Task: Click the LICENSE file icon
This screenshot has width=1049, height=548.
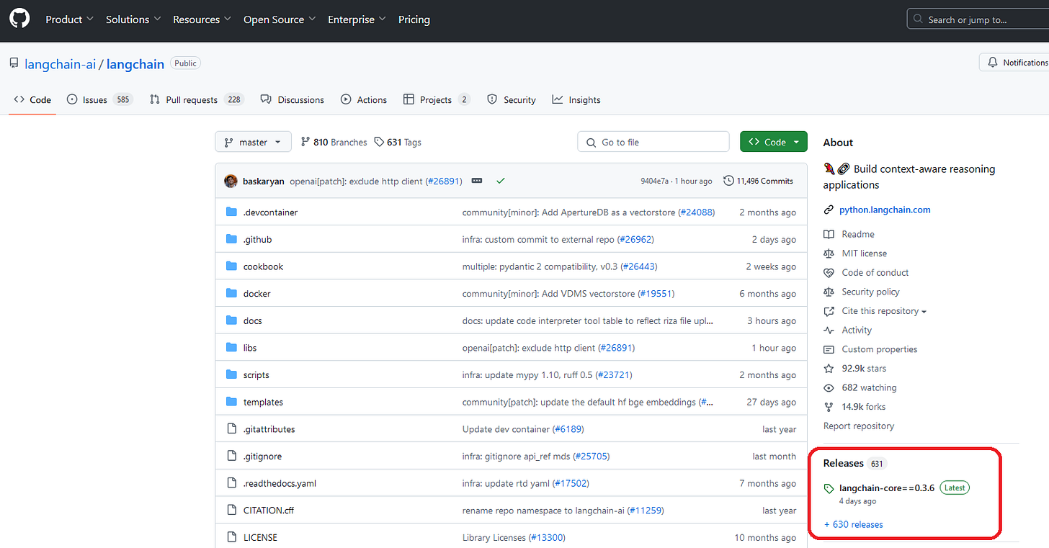Action: 231,537
